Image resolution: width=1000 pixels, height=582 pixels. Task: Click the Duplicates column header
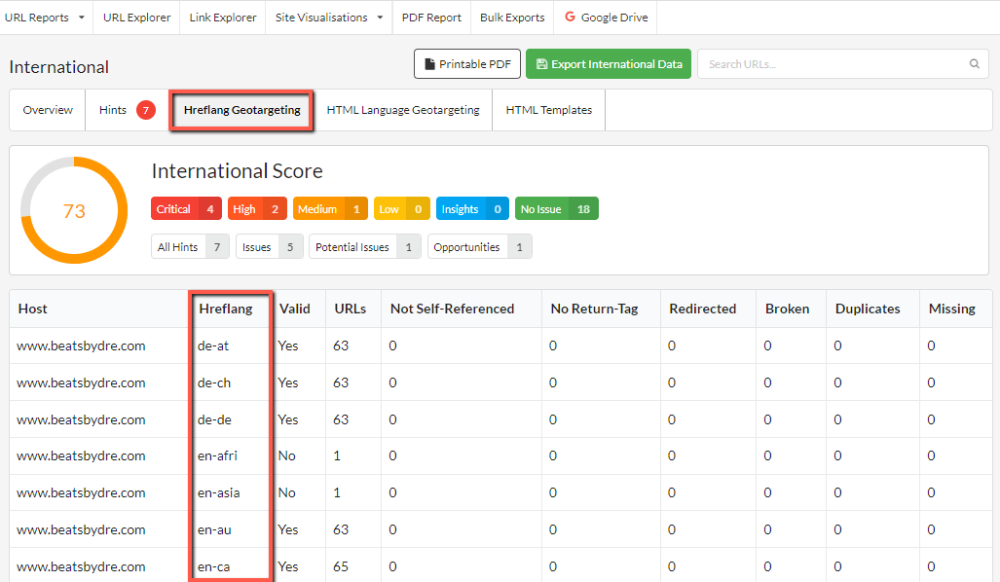click(868, 309)
